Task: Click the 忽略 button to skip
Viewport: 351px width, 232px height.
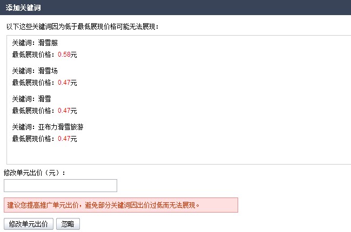Action: [68, 224]
